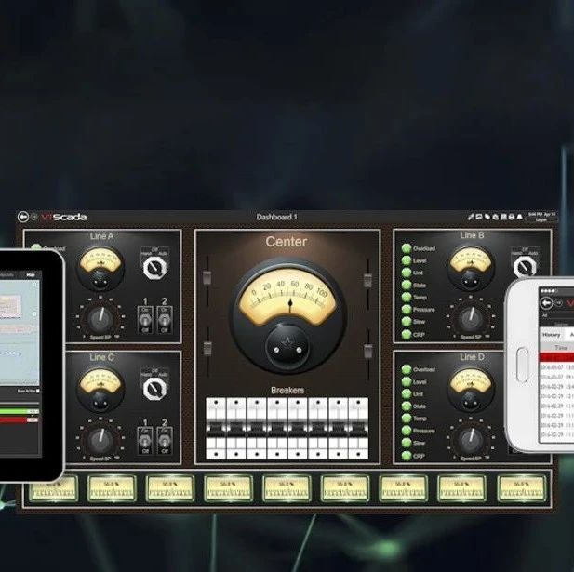Click Line D Level green indicator

point(407,381)
